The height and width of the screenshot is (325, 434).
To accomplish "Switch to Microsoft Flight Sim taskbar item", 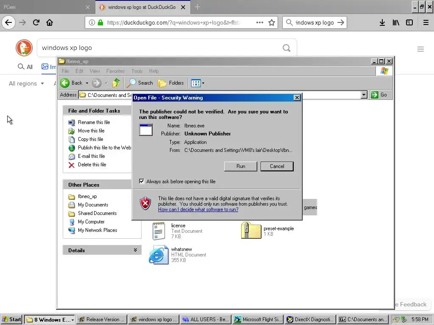I will pos(258,320).
